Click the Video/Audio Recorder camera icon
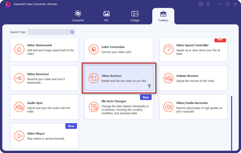Viewport: 241px width, 153px height. click(168, 107)
